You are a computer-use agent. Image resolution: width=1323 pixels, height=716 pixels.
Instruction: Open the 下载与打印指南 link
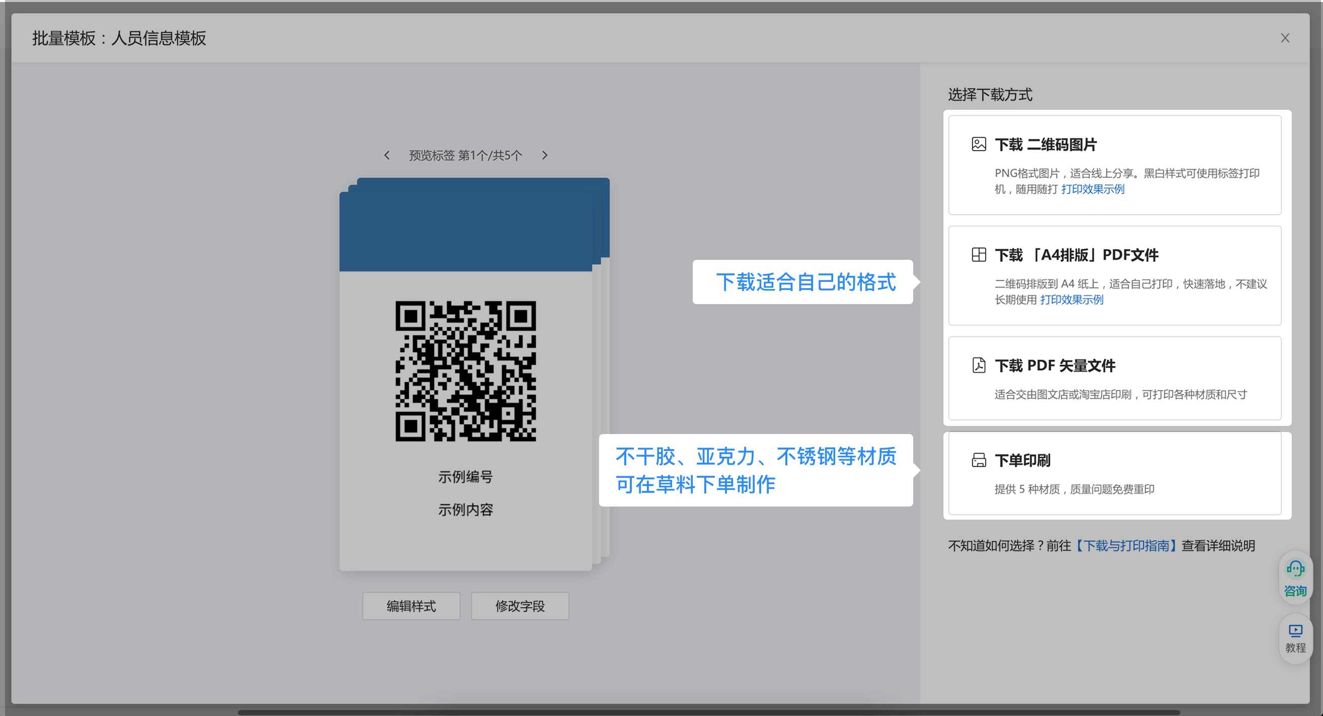point(1126,545)
